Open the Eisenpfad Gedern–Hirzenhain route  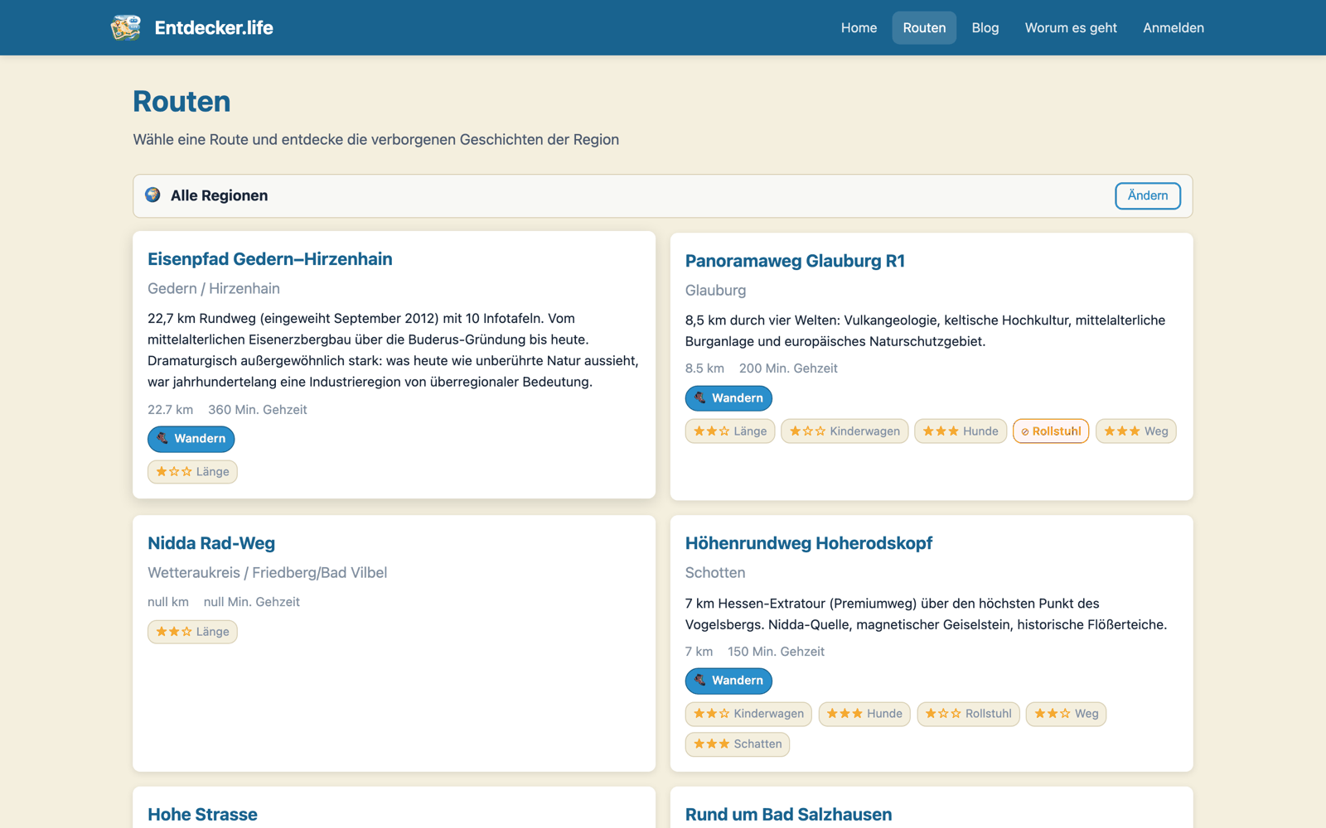tap(270, 259)
